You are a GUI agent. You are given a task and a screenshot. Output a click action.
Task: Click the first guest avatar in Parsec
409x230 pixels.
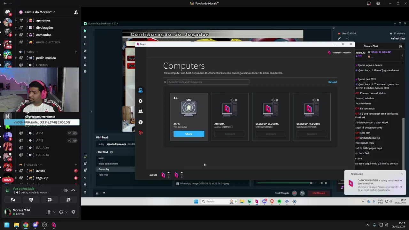coord(163,175)
